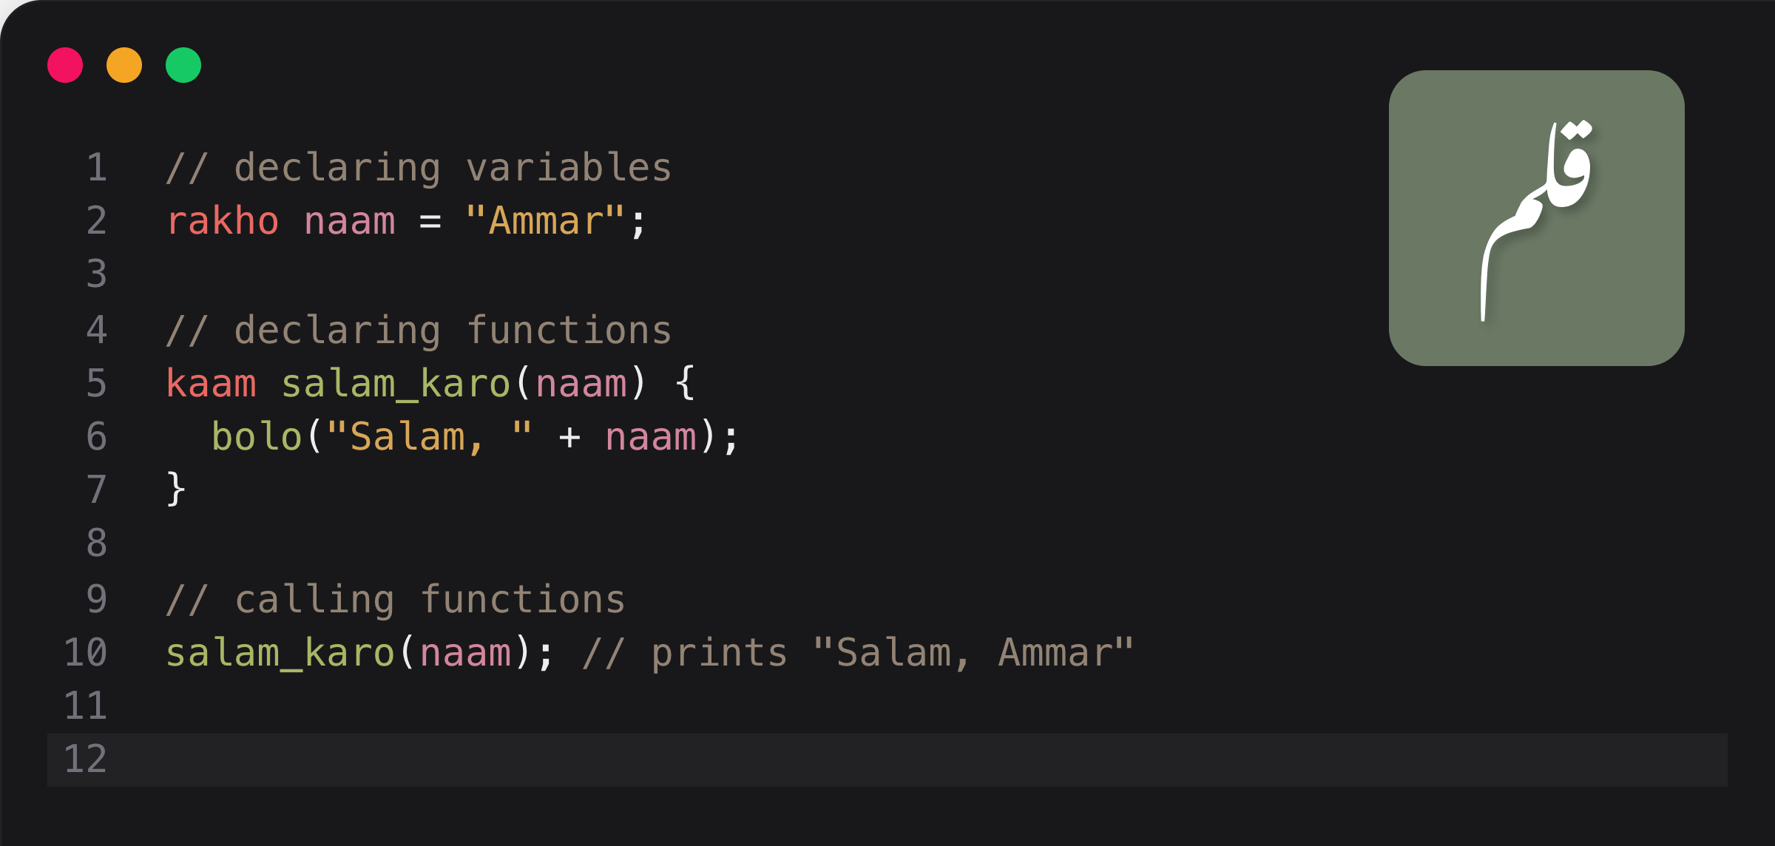This screenshot has width=1775, height=846.
Task: Click line number 10 in the gutter
Action: [x=86, y=652]
